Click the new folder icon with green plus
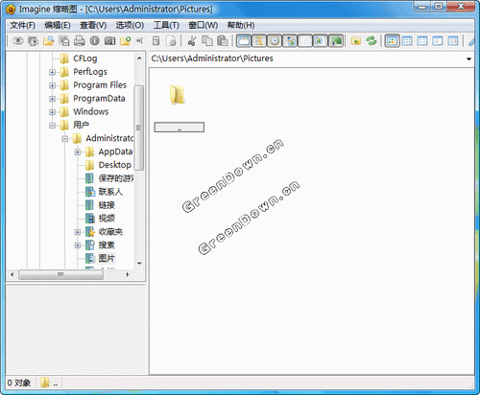480x395 pixels. pos(125,41)
